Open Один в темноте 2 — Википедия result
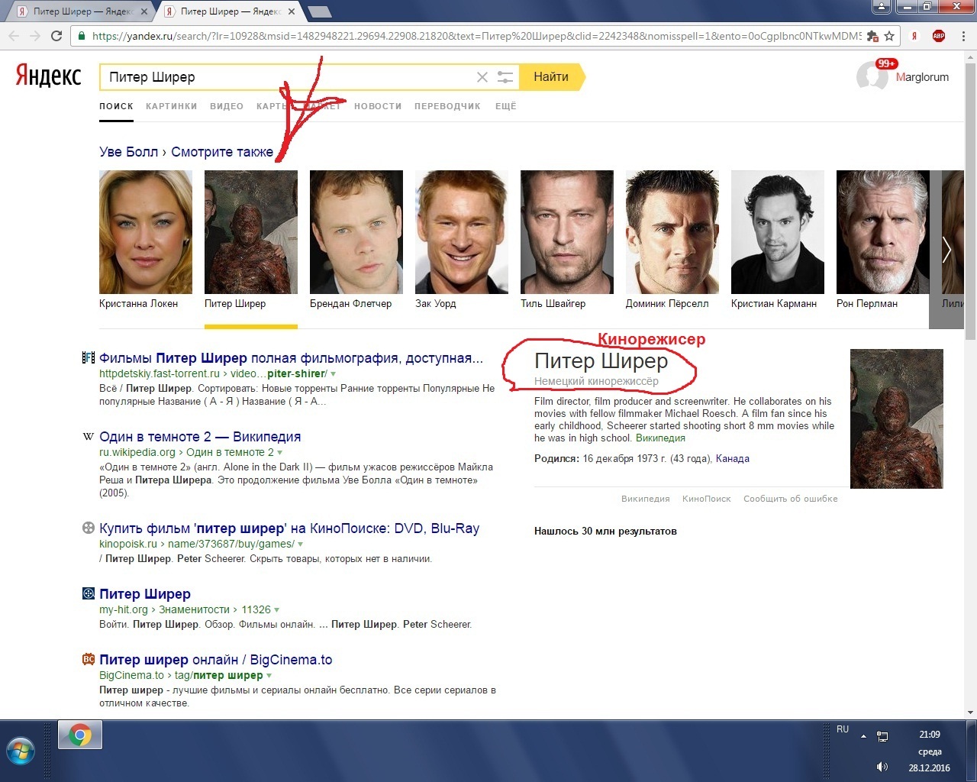Viewport: 977px width, 782px height. (200, 437)
